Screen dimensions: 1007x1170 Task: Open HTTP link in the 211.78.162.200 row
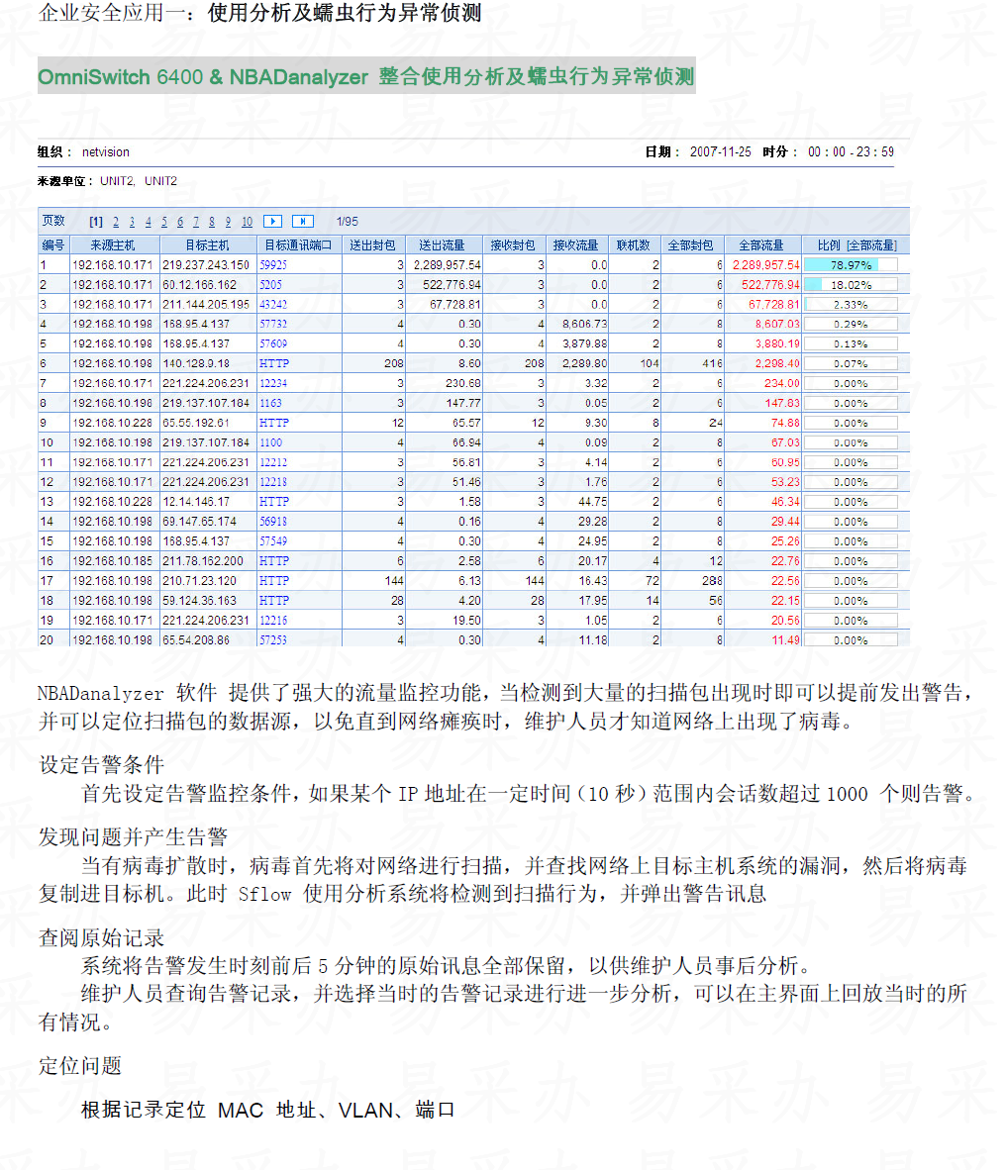274,561
